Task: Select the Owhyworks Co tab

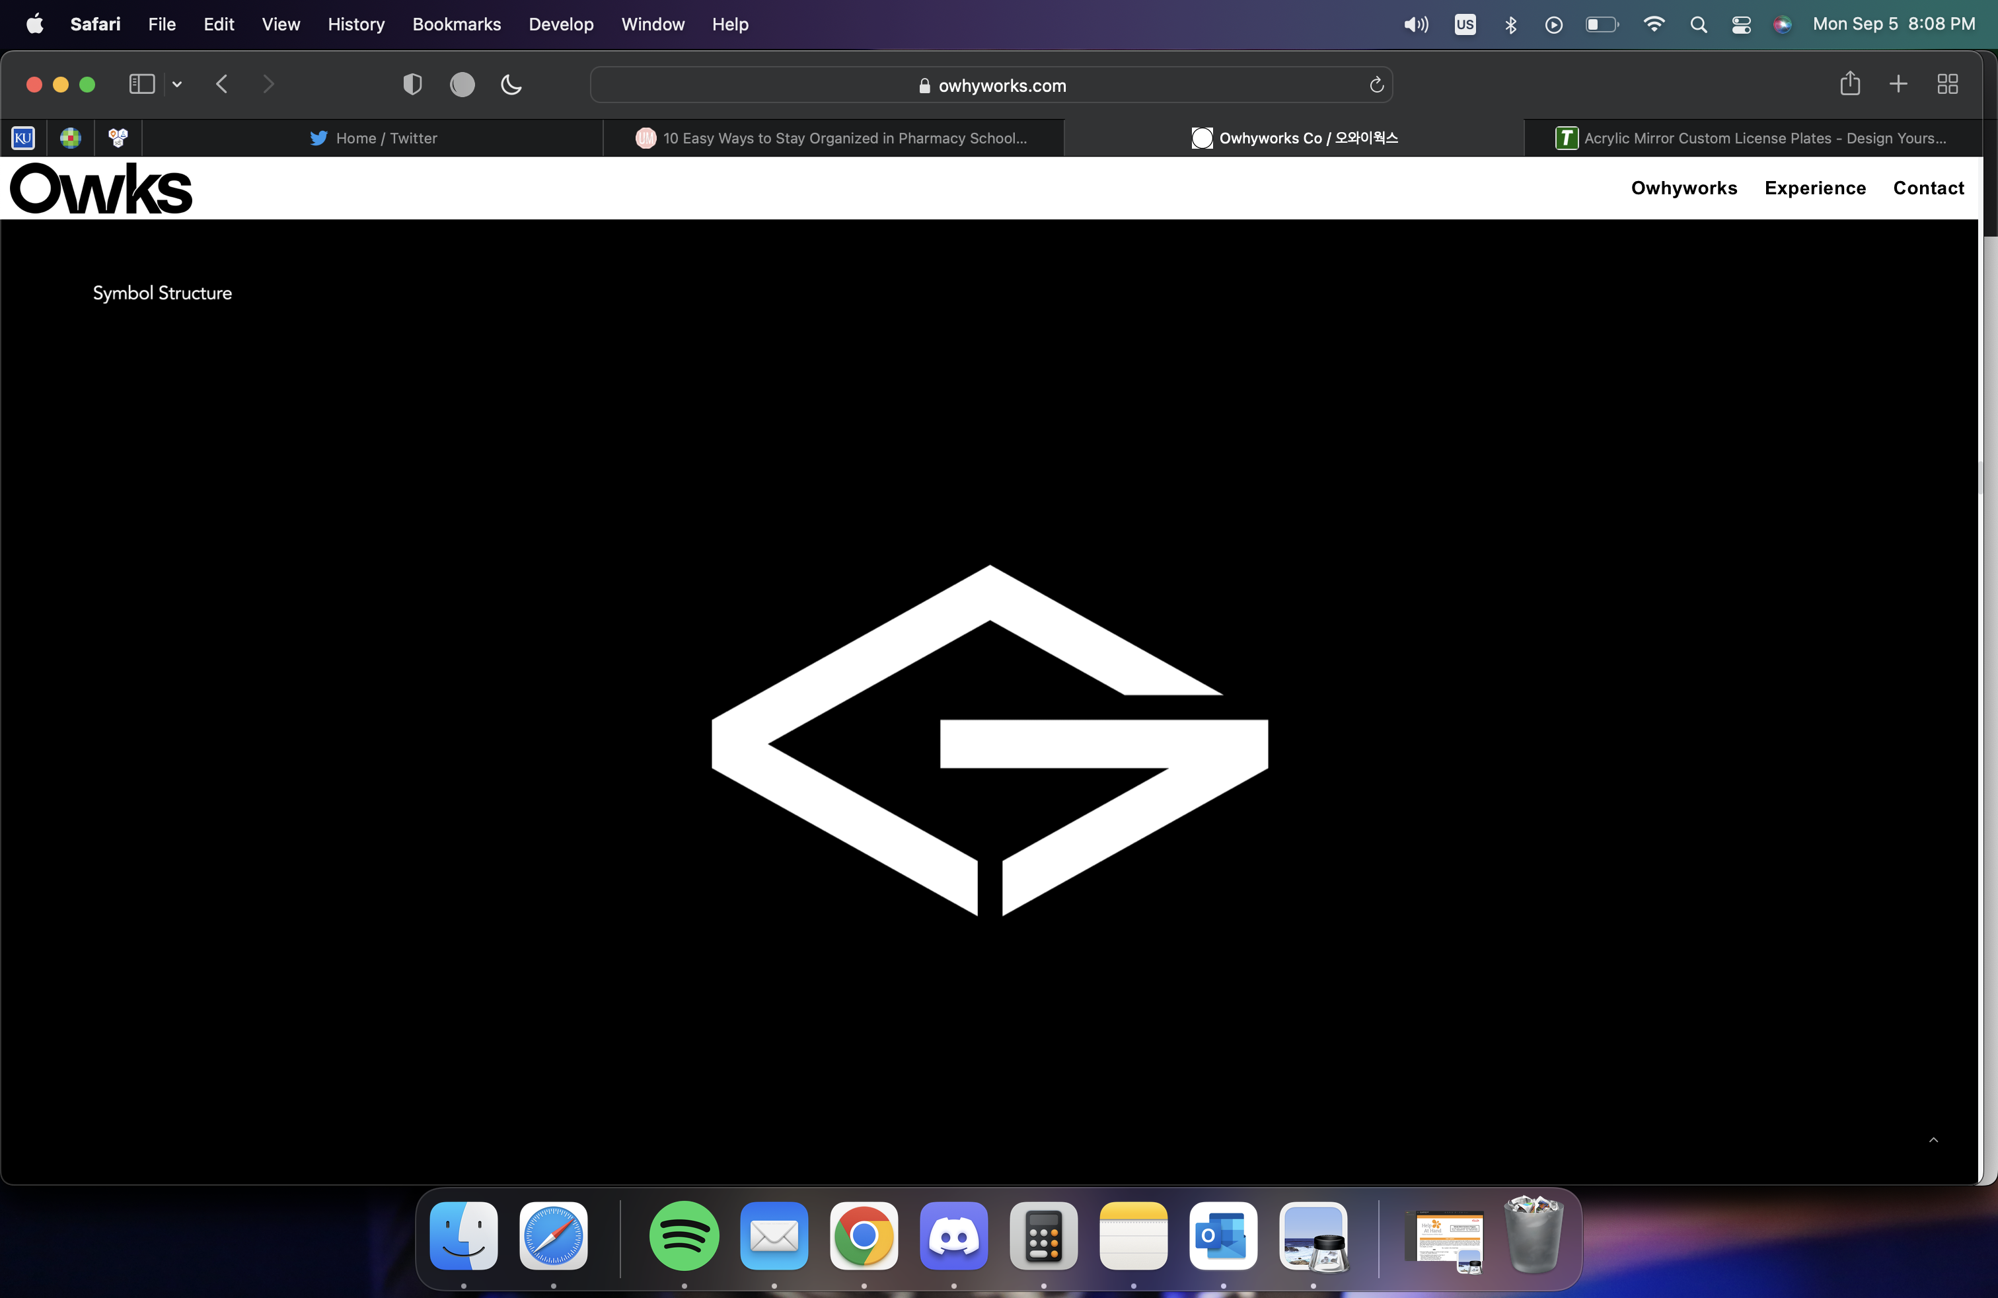Action: coord(1294,137)
